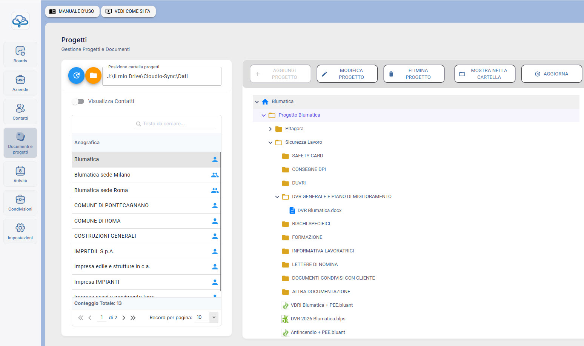Open Impostazioni gear icon
Image resolution: width=584 pixels, height=346 pixels.
[20, 231]
